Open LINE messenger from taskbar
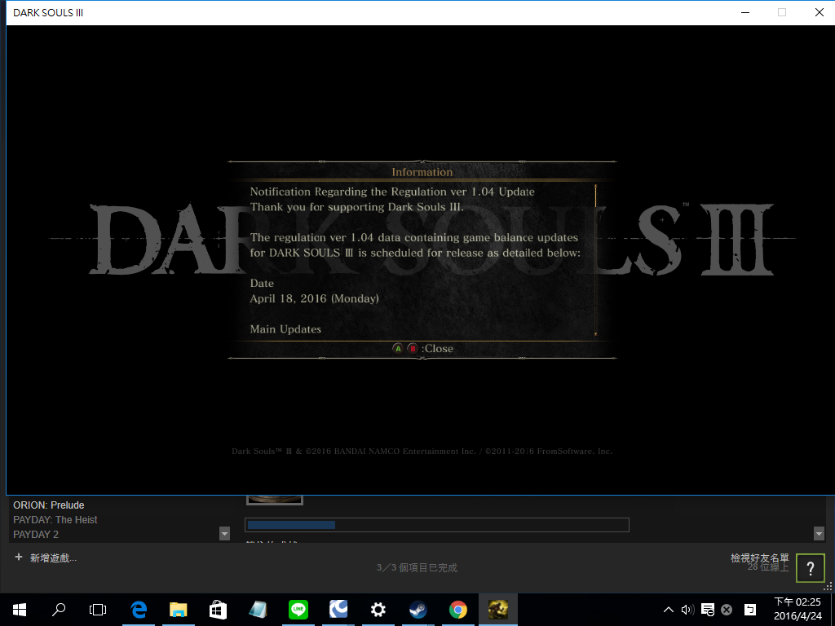The width and height of the screenshot is (835, 626). click(298, 610)
